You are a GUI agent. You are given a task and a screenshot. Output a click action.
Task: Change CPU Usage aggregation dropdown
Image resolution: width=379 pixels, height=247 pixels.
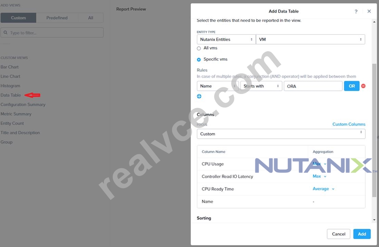[x=320, y=164]
